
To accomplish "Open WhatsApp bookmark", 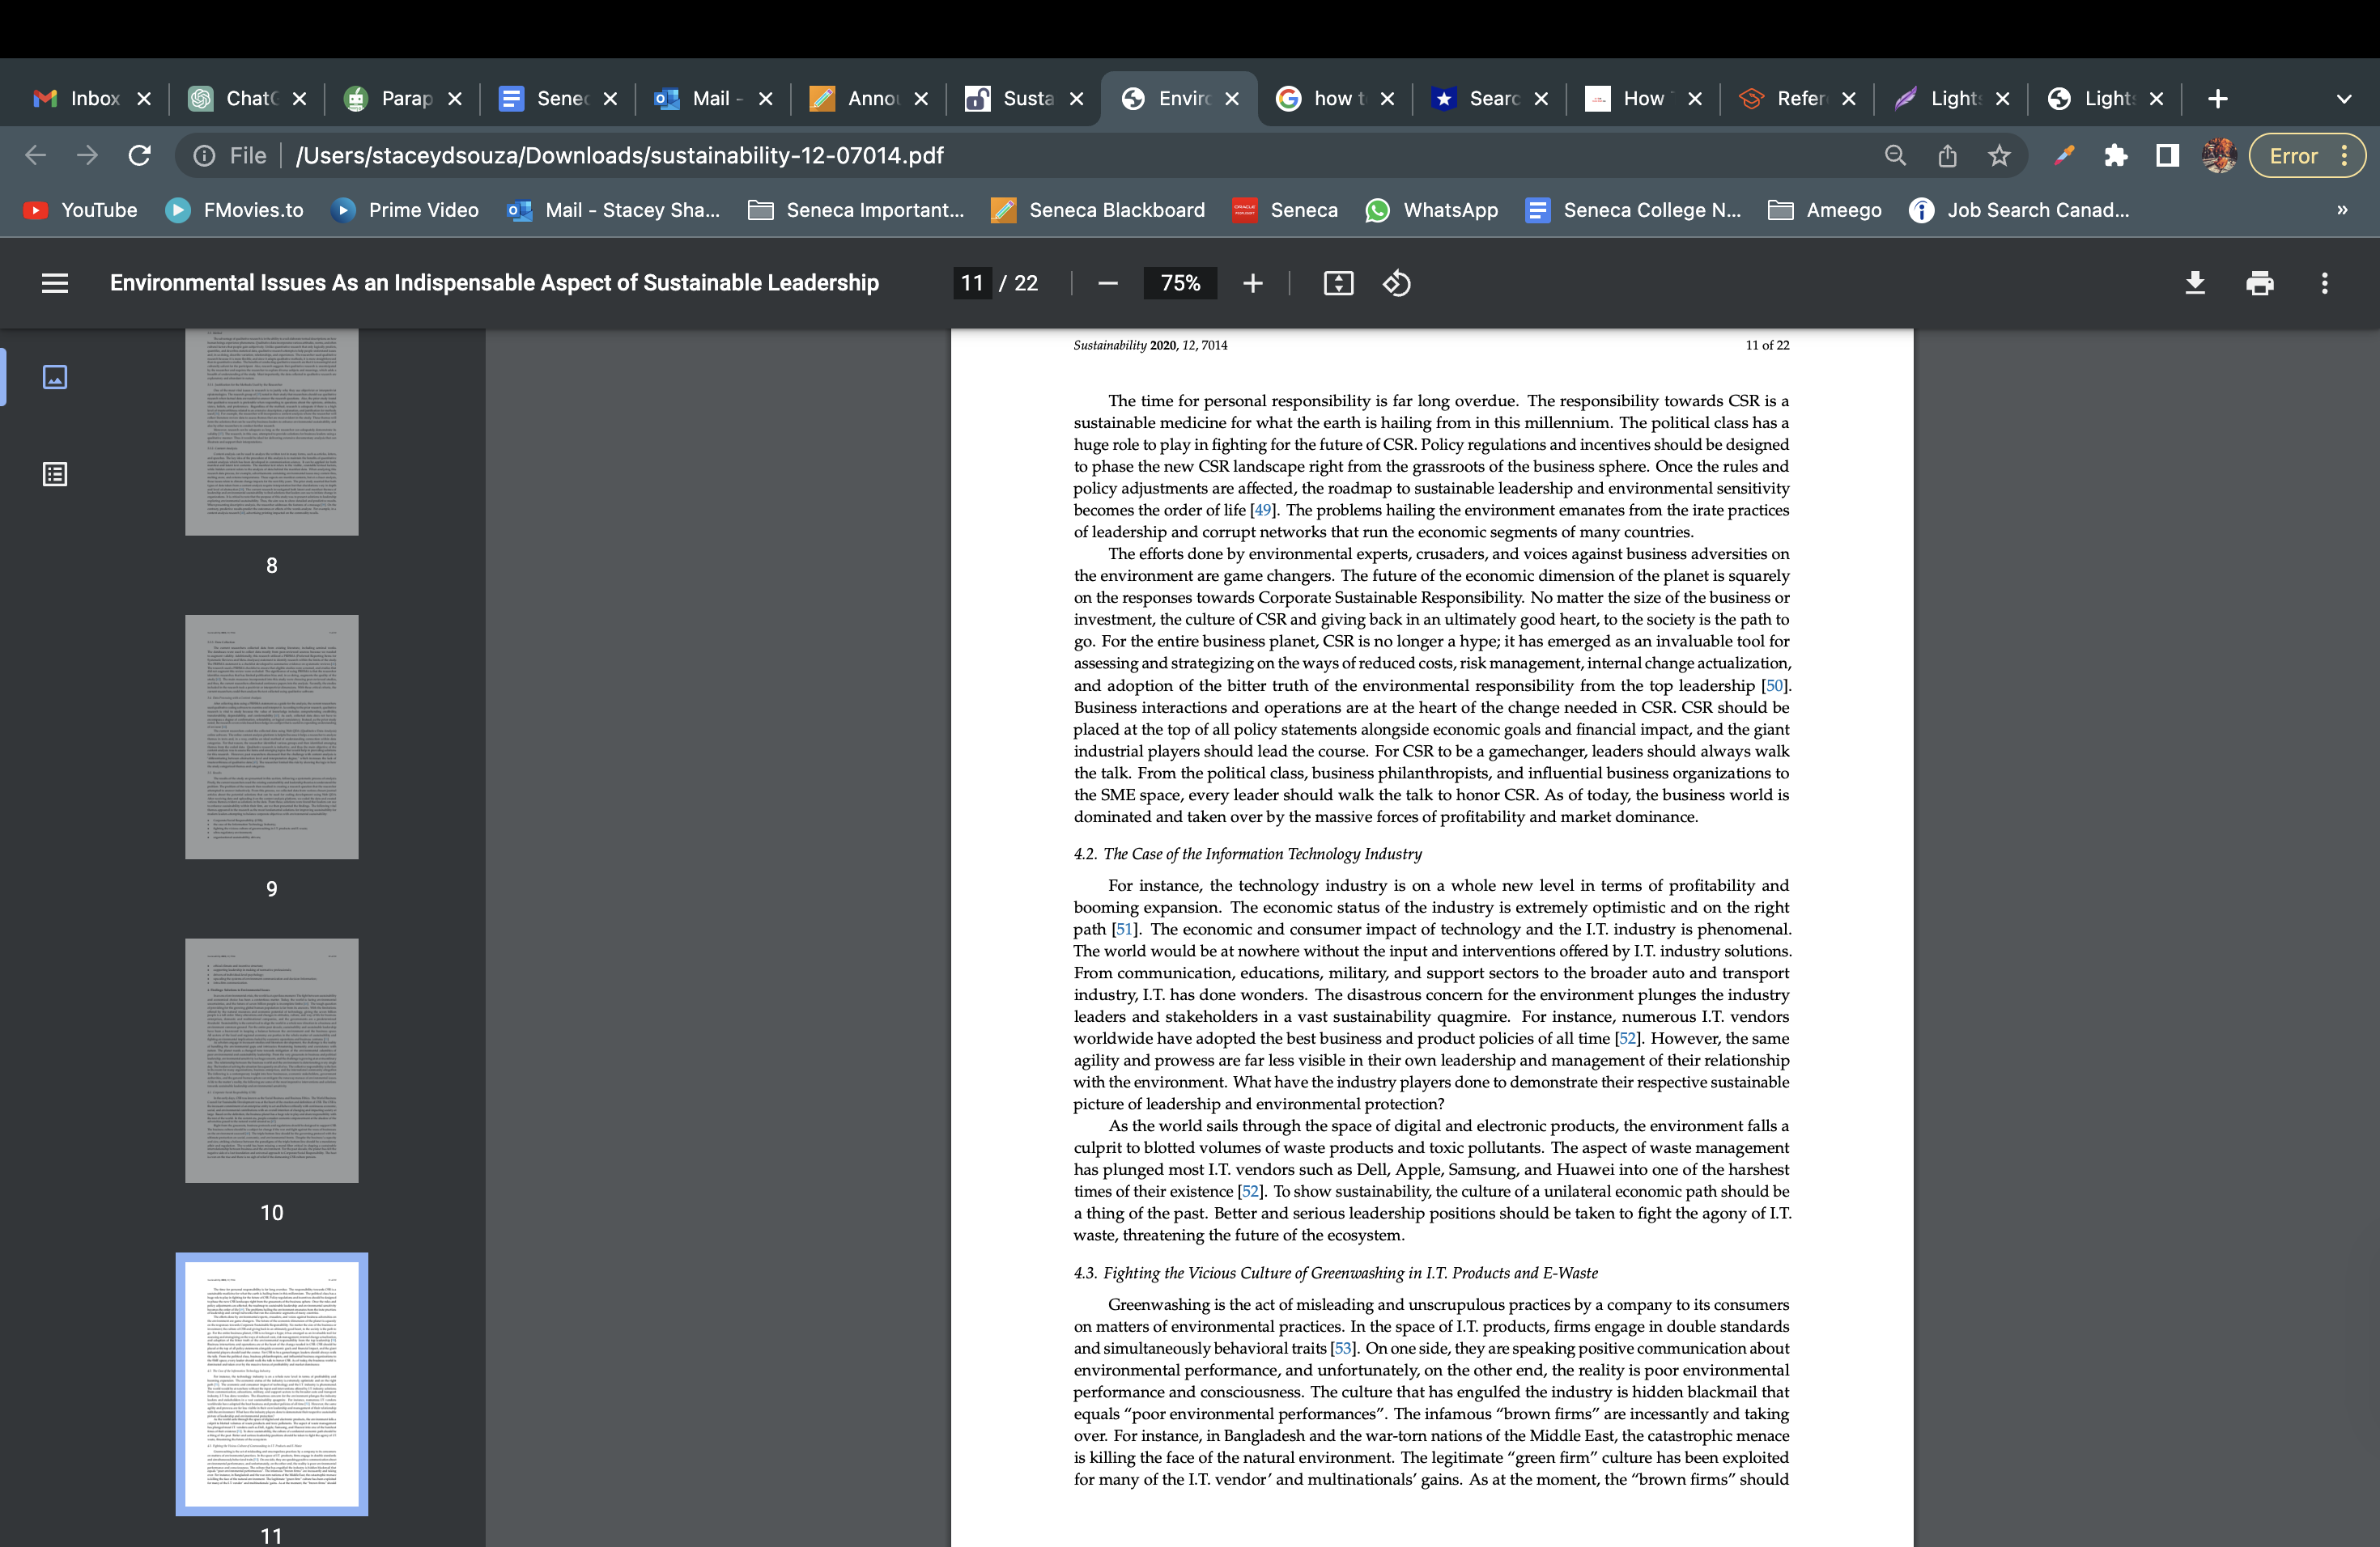I will (x=1432, y=210).
